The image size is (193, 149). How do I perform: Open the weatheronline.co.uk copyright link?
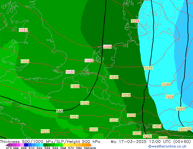point(167,146)
